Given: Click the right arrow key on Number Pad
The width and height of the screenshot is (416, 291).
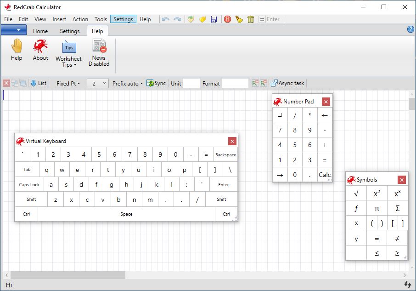Looking at the screenshot, I should pyautogui.click(x=280, y=175).
